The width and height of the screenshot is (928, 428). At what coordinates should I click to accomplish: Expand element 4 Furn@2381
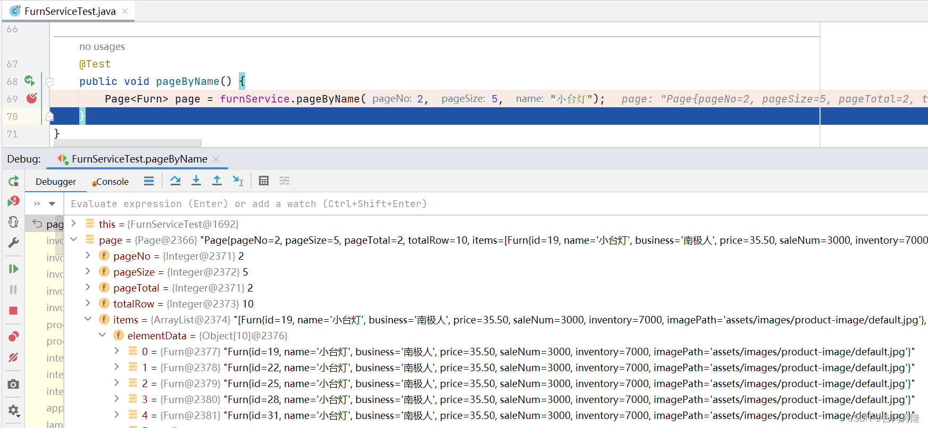point(117,415)
